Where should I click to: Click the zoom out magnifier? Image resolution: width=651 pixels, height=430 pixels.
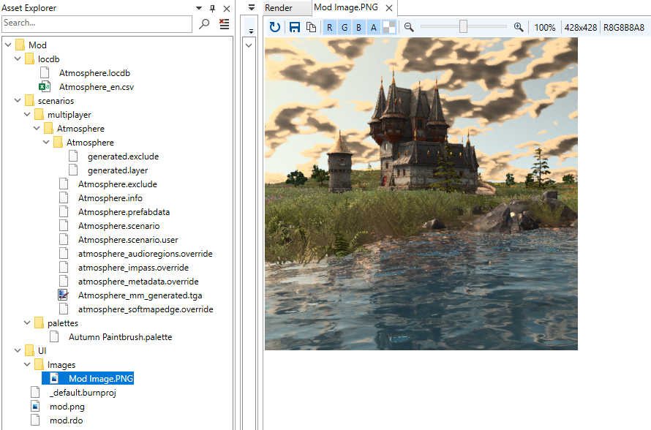(409, 27)
